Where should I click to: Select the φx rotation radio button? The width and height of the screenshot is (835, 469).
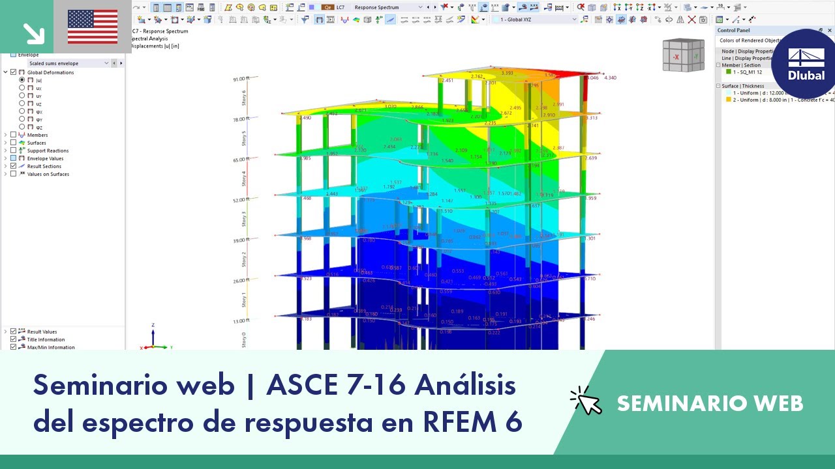pos(22,111)
